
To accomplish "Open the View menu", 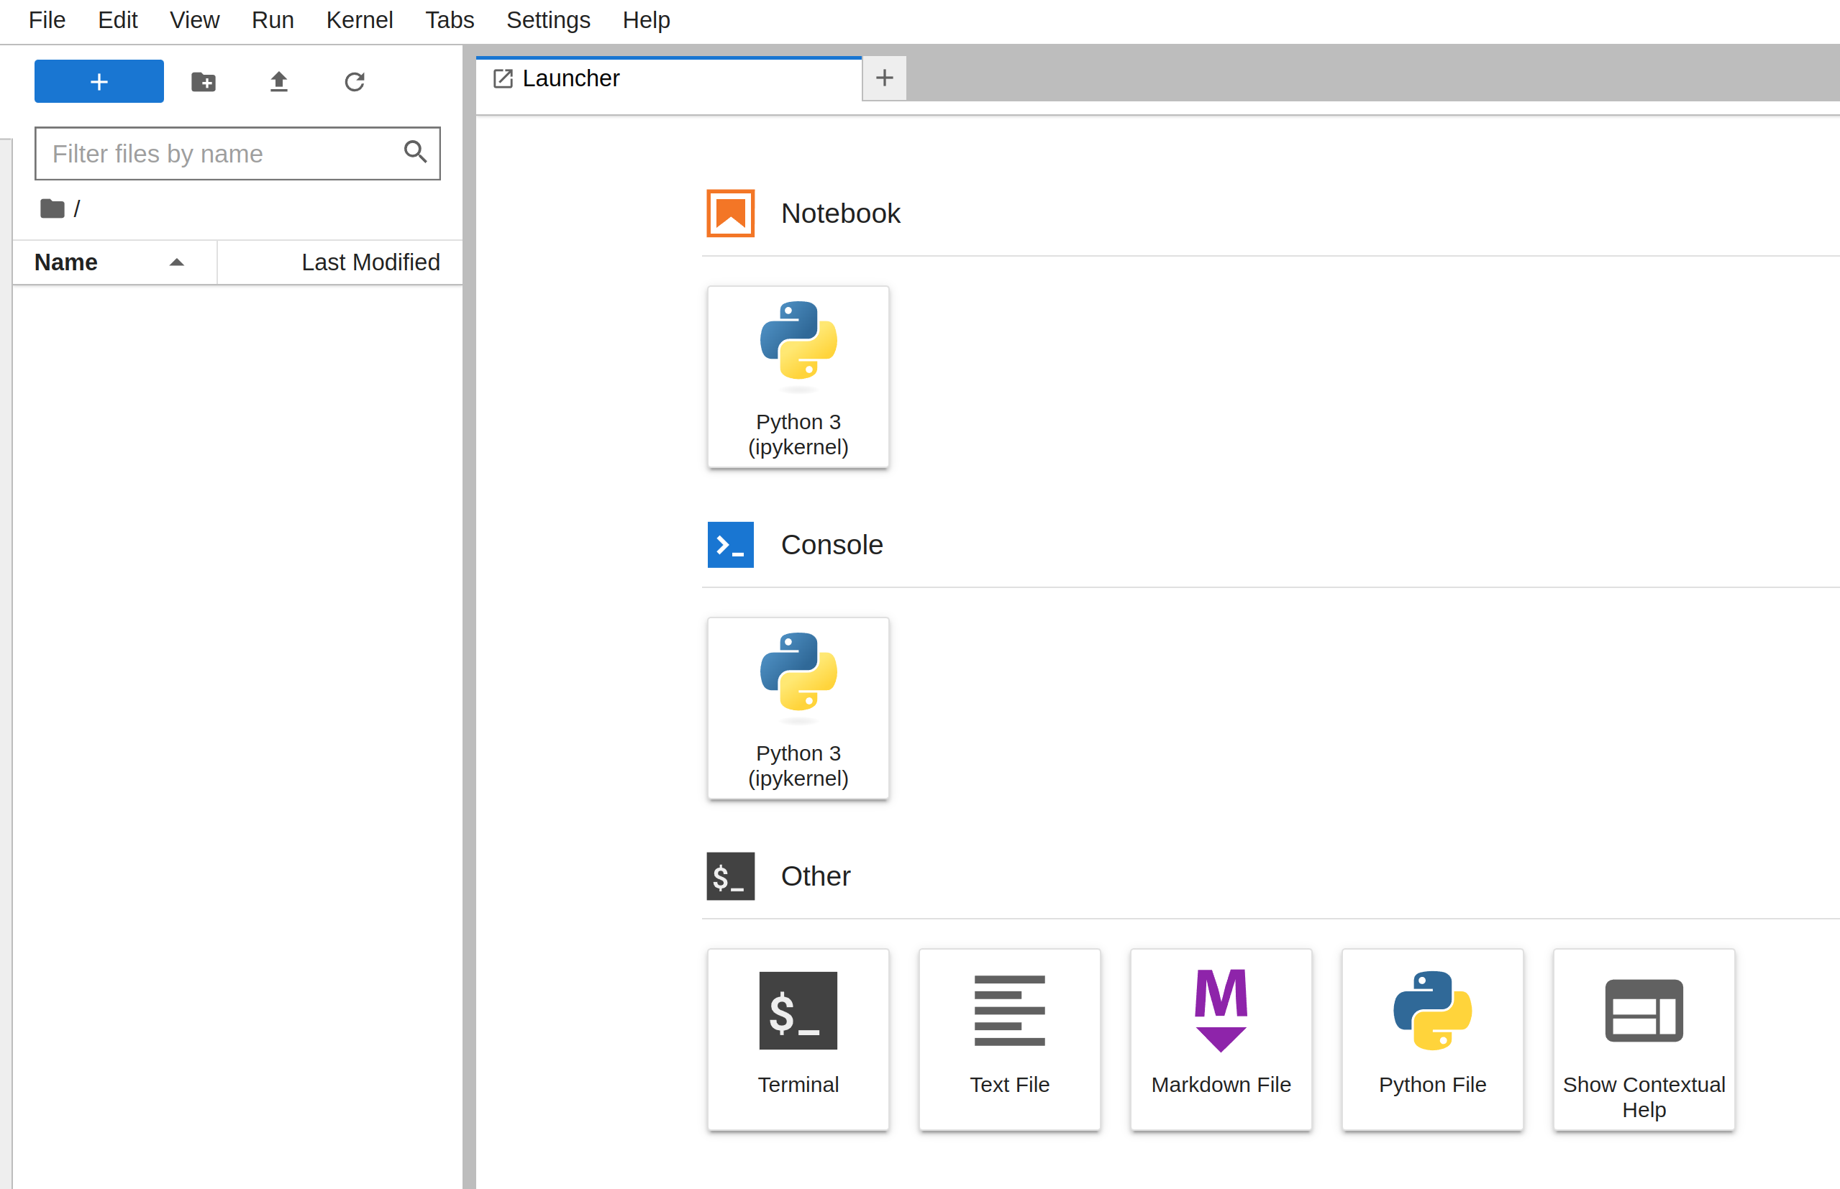I will coord(195,20).
